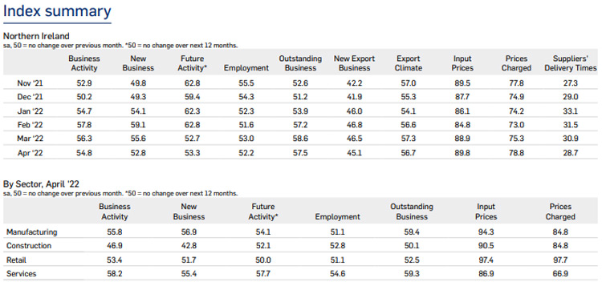This screenshot has height=290, width=602.
Task: Select the Nov '21 row label
Action: pos(30,83)
